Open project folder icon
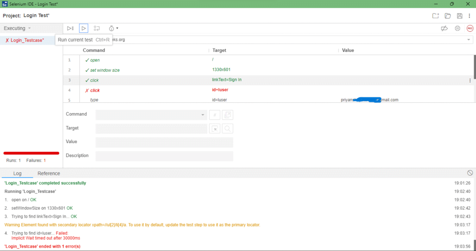Viewport: 476px width, 251px height. 448,16
